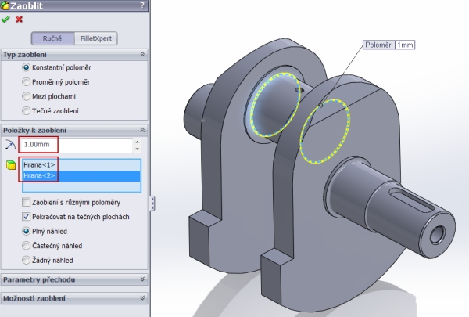
Task: Click the 1.00mm radius input field
Action: 77,145
